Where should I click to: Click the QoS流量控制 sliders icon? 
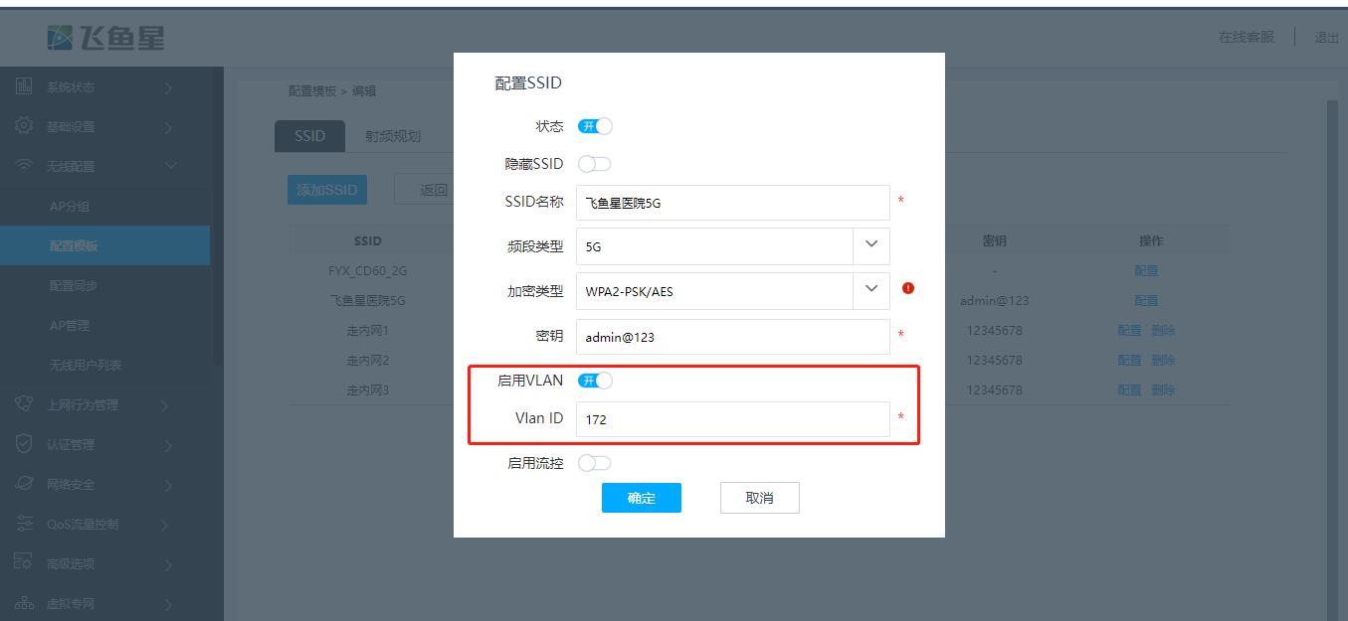coord(24,524)
